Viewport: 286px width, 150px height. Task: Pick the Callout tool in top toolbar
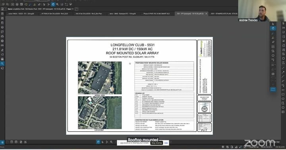(x=26, y=4)
